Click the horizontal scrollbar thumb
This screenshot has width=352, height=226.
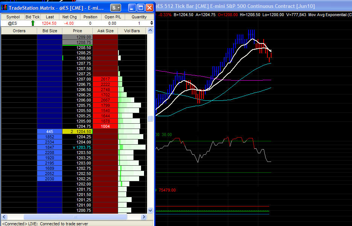(x=75, y=217)
